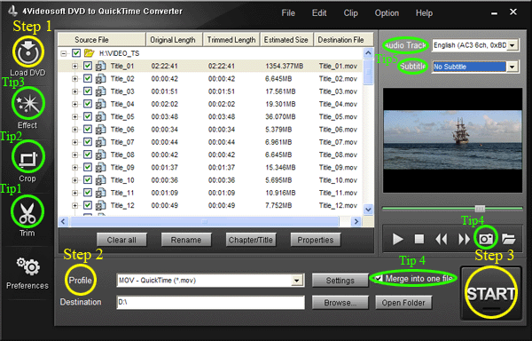Uncheck the Title_06 checkbox
Image resolution: width=532 pixels, height=341 pixels.
(x=88, y=129)
